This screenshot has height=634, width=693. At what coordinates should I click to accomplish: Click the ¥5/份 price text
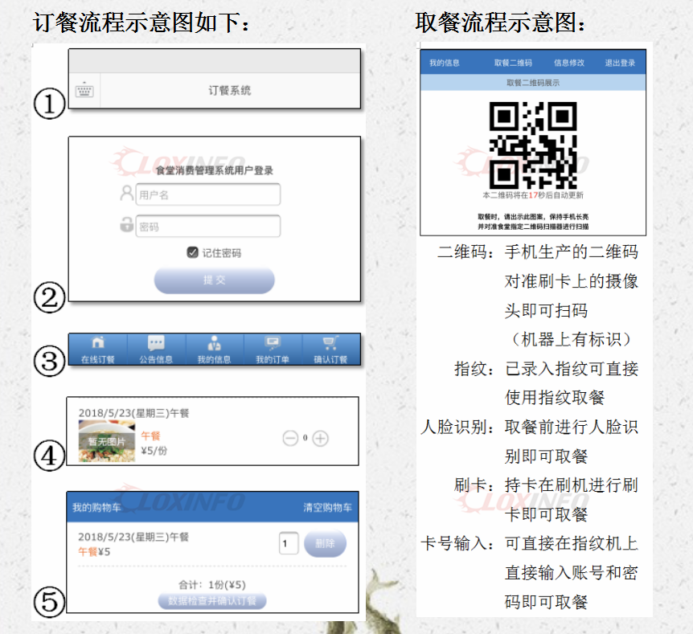coord(154,451)
